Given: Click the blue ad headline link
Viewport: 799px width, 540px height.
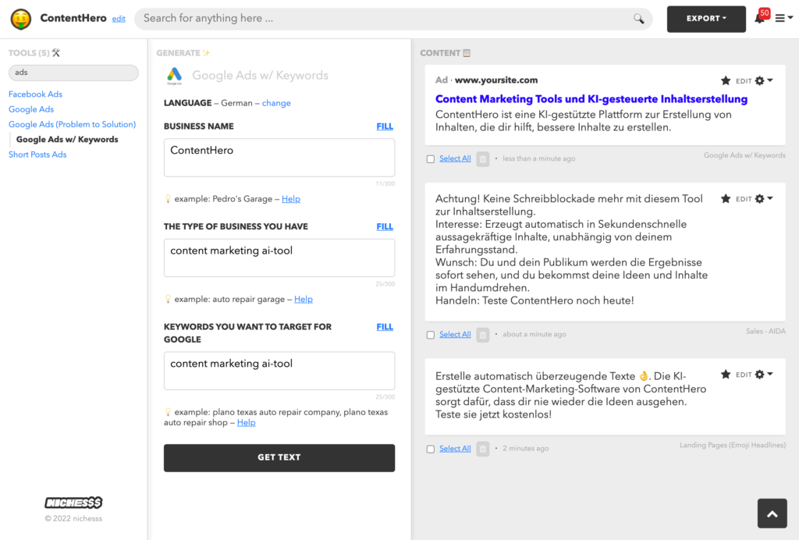Looking at the screenshot, I should [x=591, y=99].
